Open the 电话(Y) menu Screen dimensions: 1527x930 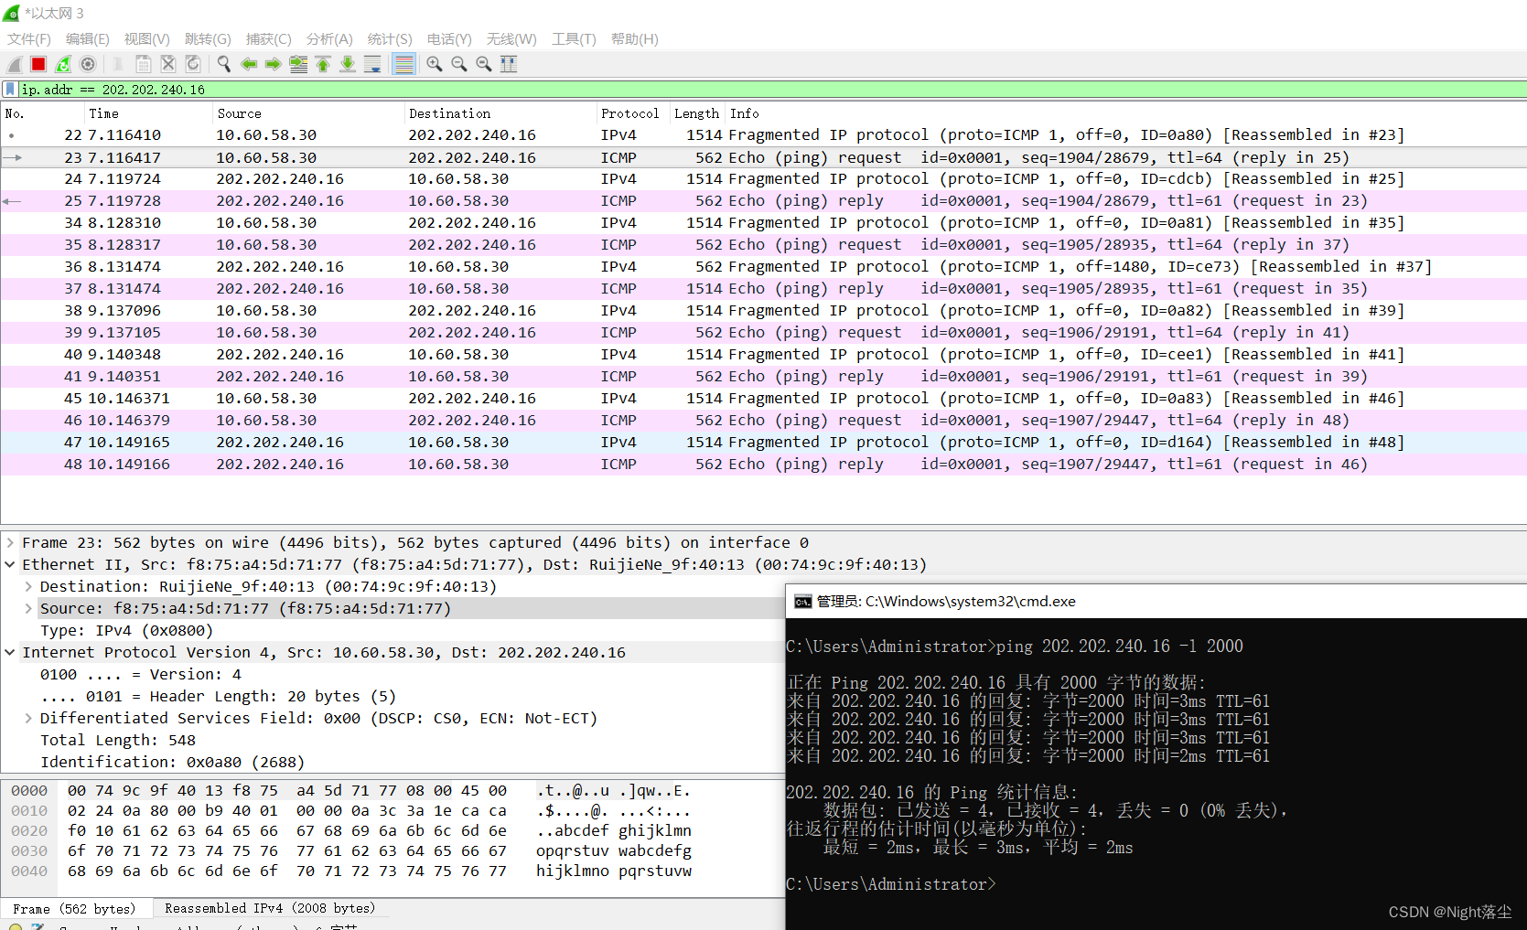(449, 39)
